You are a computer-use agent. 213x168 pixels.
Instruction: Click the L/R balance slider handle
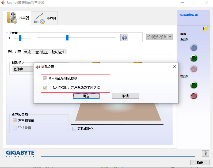20,38
